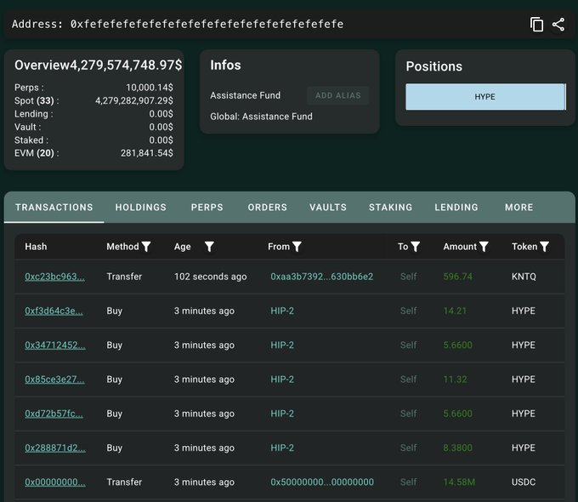Viewport: 578px width, 502px height.
Task: Open the Token column filter
Action: (x=545, y=247)
